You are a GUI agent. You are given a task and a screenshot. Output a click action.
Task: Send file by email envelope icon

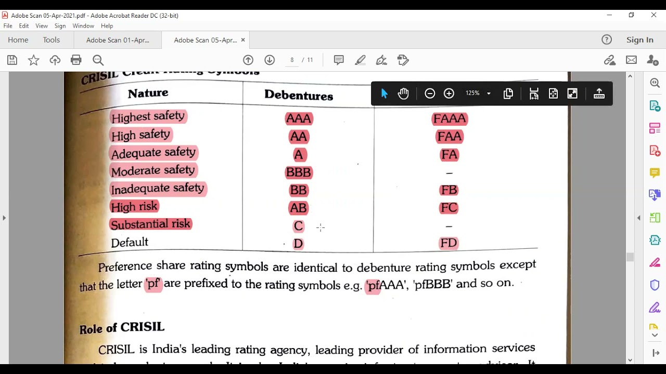click(x=631, y=60)
